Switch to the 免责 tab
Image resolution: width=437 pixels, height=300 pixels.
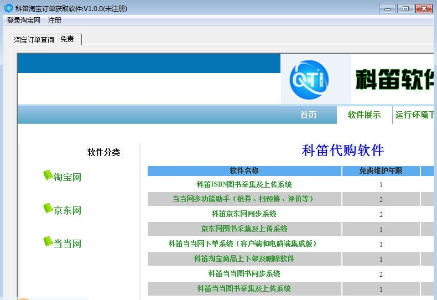pyautogui.click(x=67, y=39)
